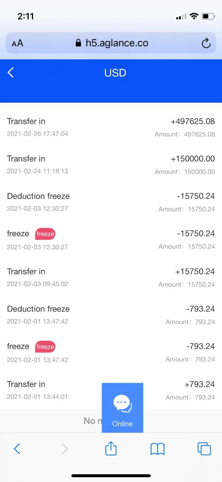Image resolution: width=222 pixels, height=482 pixels.
Task: Tap the Safari forward chevron
Action: [x=65, y=449]
